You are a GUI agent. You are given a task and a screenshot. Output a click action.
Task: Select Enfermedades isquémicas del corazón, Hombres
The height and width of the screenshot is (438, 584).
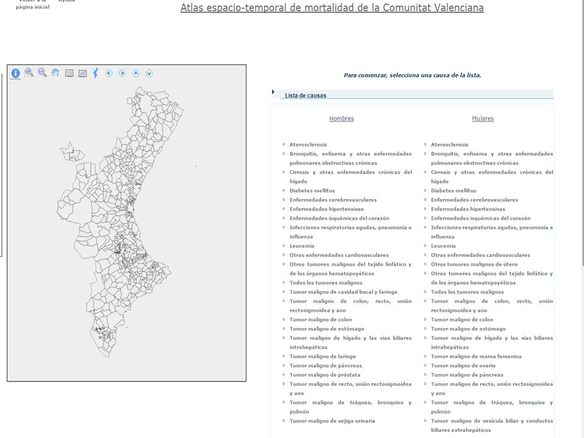pyautogui.click(x=339, y=218)
